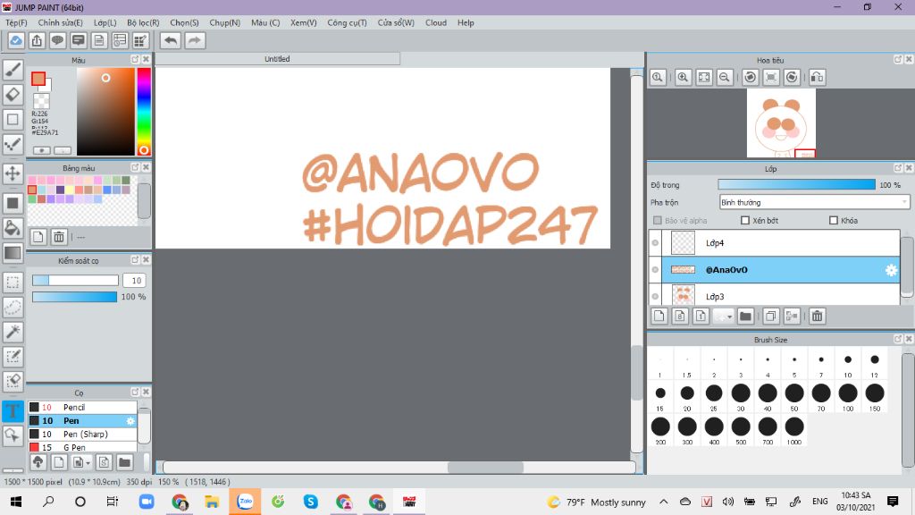Hide the @AnaOvO layer
The height and width of the screenshot is (515, 915).
click(655, 270)
